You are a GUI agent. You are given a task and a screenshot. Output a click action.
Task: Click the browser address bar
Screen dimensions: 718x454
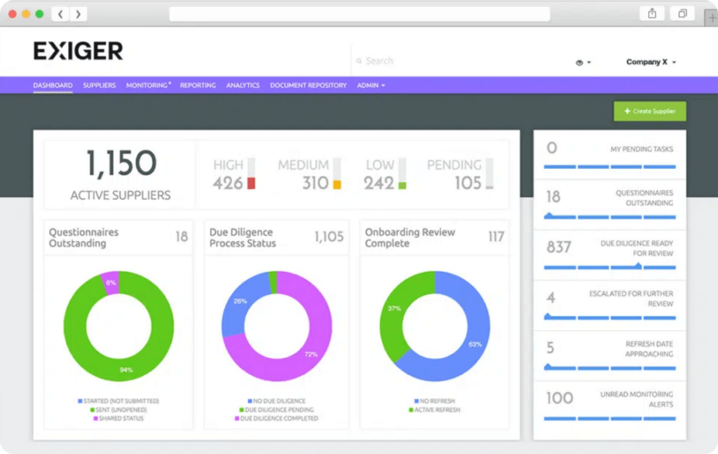tap(360, 14)
